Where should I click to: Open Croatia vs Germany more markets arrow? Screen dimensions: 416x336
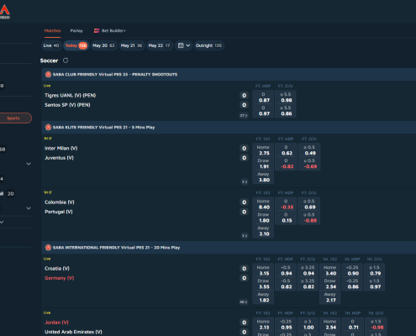pos(244,302)
